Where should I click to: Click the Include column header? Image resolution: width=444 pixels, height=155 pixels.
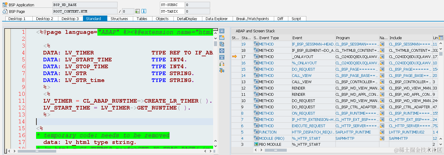click(410, 38)
